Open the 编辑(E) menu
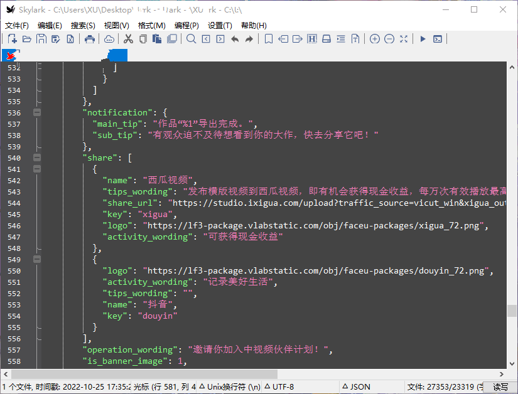The image size is (518, 394). coord(50,25)
